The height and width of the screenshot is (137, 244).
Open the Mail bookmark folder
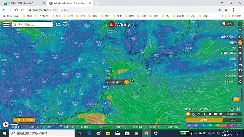click(27, 16)
